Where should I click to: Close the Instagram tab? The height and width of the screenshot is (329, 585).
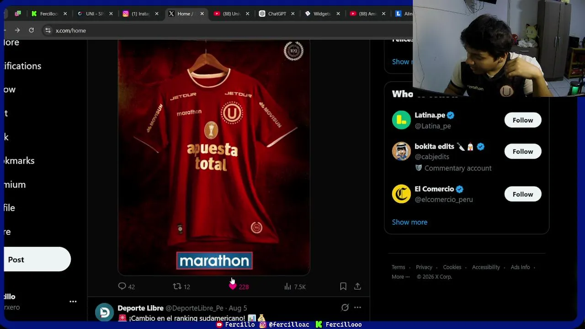(x=156, y=14)
